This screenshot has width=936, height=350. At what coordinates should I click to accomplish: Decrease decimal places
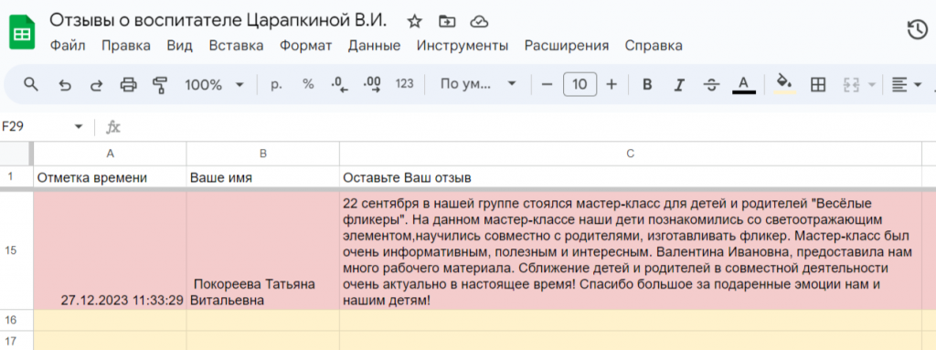tap(339, 84)
